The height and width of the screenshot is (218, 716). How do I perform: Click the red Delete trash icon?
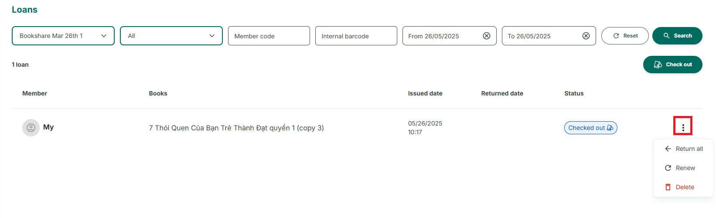[x=668, y=187]
